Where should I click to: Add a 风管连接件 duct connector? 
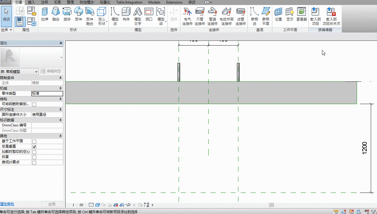(200, 16)
